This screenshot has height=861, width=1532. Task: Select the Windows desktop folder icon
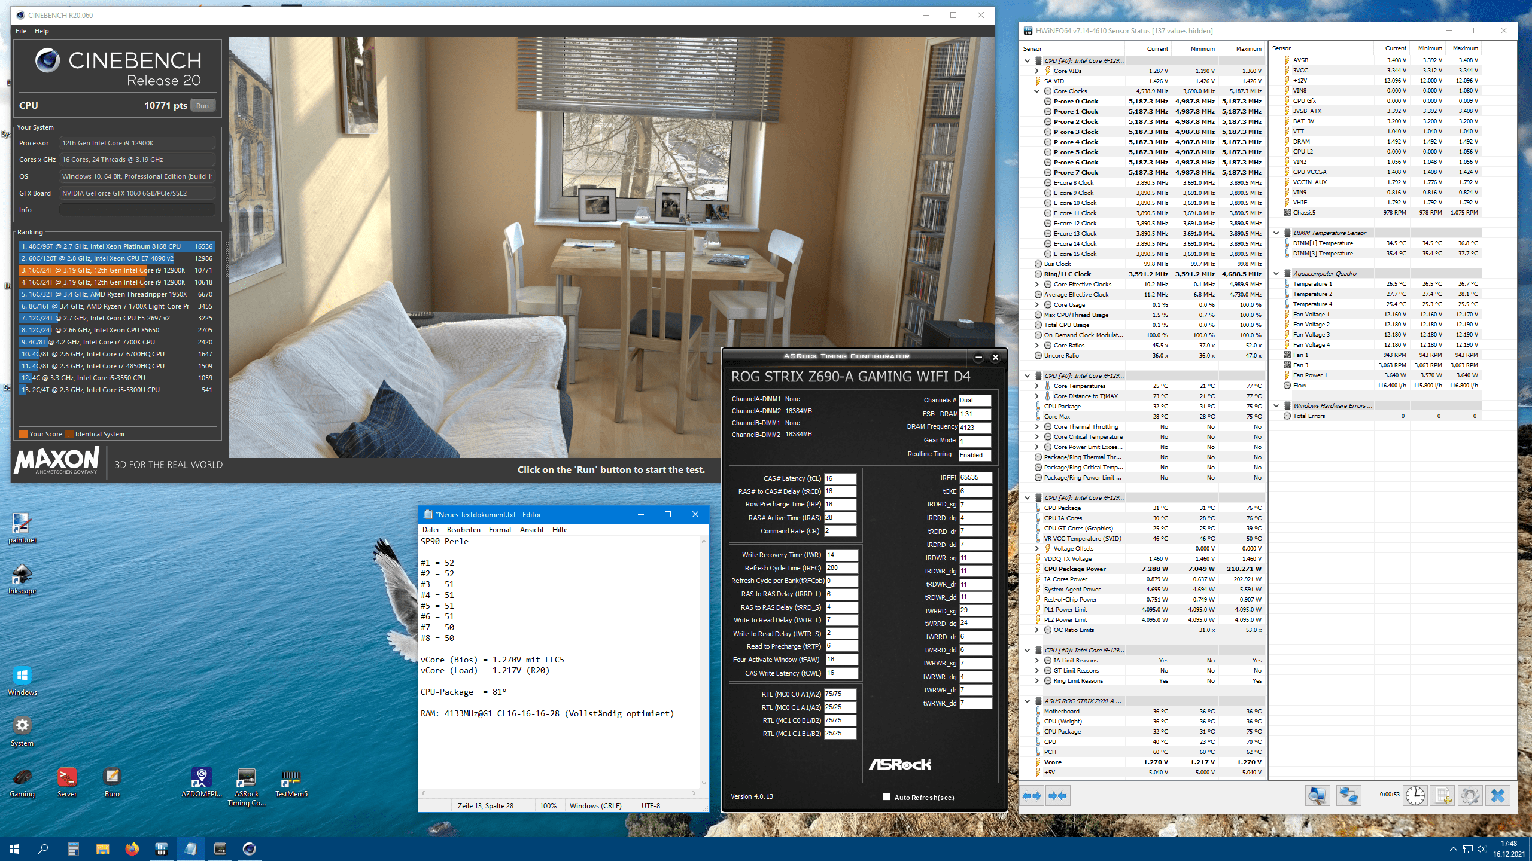22,681
